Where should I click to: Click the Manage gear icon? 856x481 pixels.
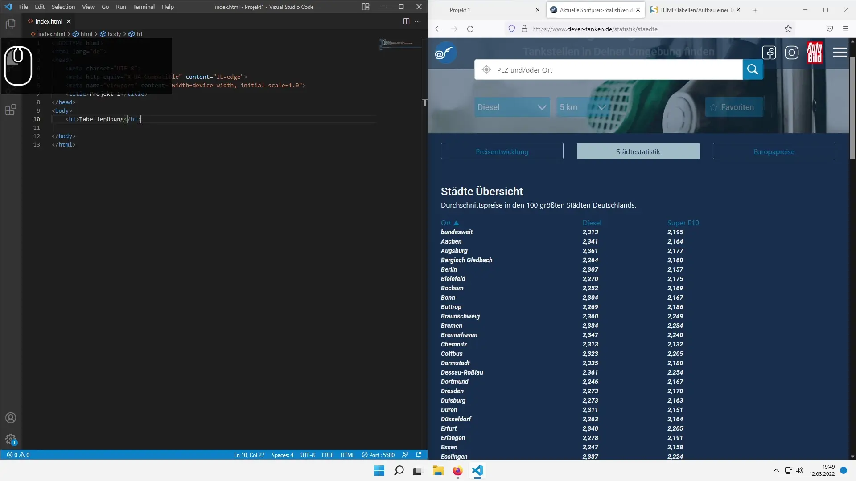(11, 440)
